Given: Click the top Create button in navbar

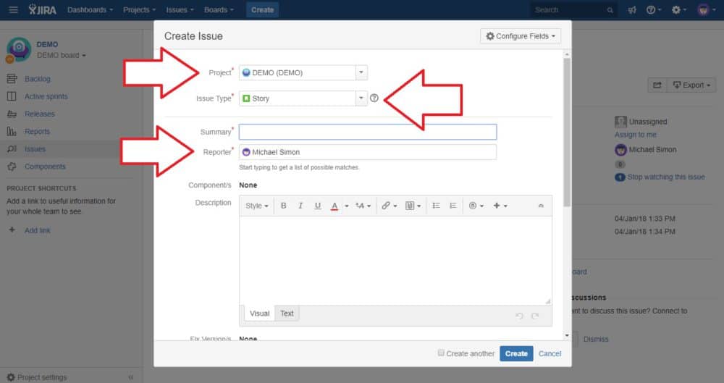Looking at the screenshot, I should point(262,9).
